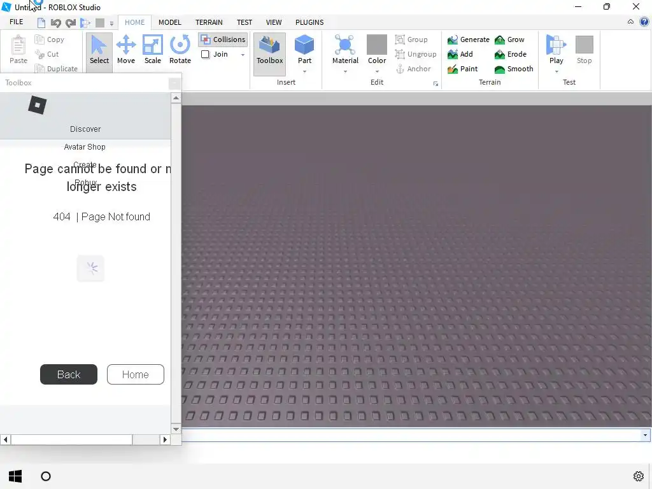Click the New file icon in quick access
This screenshot has width=652, height=489.
pyautogui.click(x=41, y=22)
